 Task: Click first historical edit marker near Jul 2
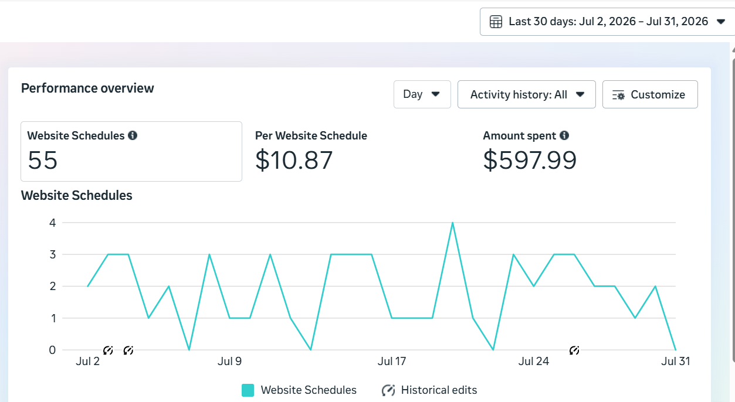coord(108,350)
